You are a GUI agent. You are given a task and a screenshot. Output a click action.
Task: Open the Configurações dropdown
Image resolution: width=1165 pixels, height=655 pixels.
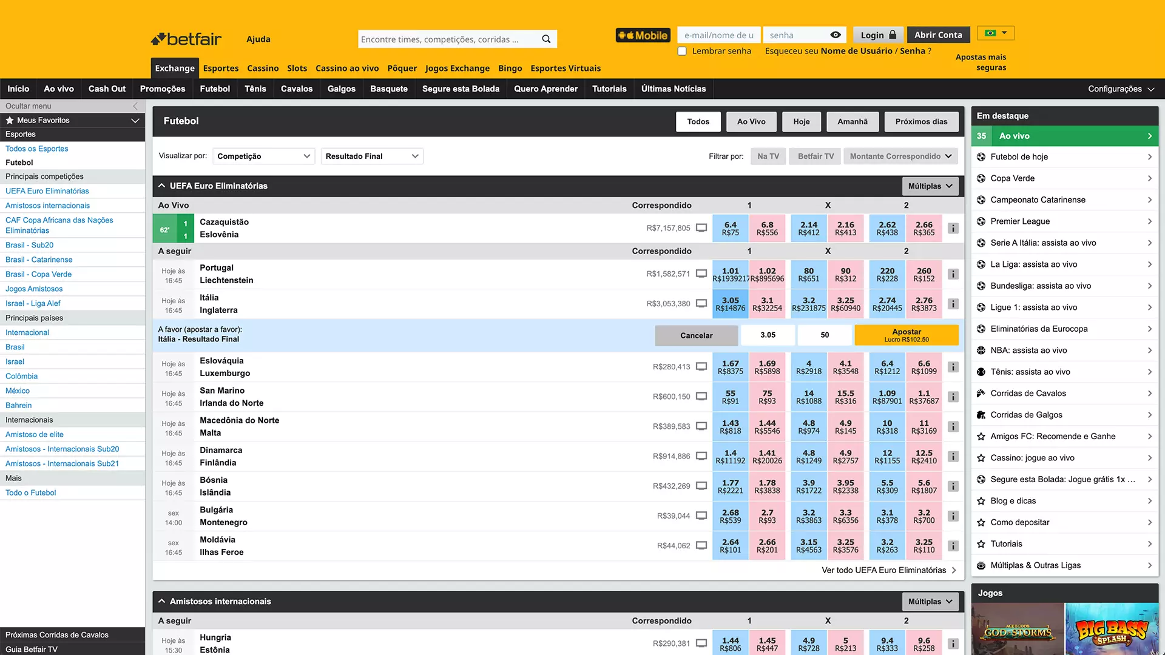[1121, 89]
